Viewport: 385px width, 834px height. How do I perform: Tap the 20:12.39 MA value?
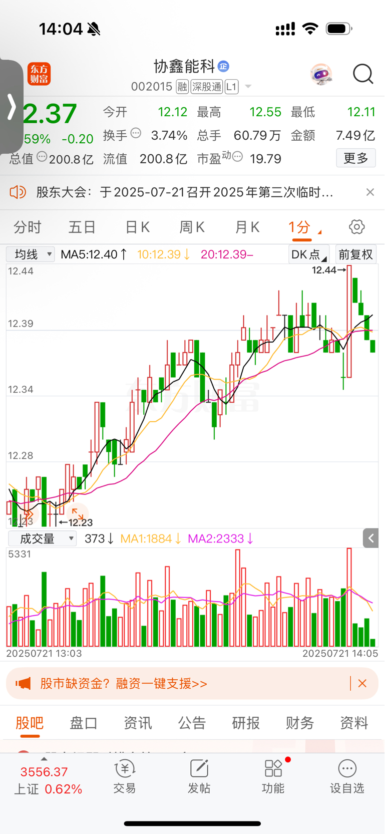click(x=227, y=254)
